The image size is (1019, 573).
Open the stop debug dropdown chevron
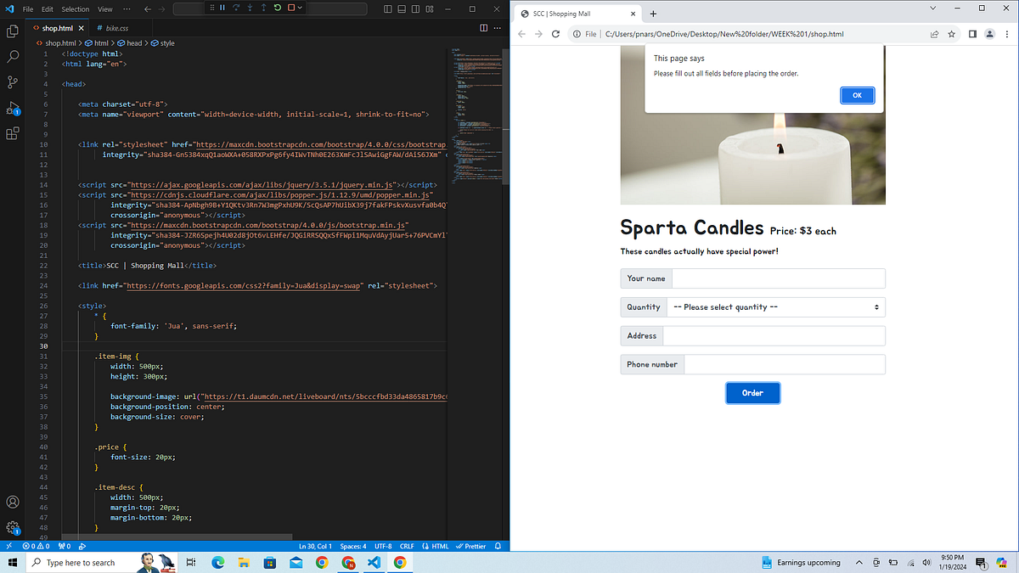pos(300,7)
